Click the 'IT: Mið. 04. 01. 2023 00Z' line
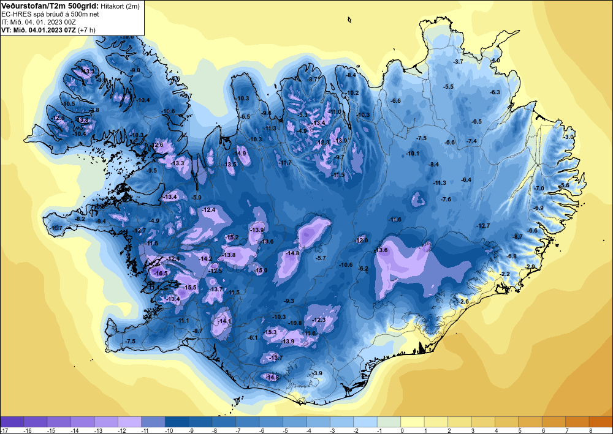The width and height of the screenshot is (613, 434). point(39,22)
